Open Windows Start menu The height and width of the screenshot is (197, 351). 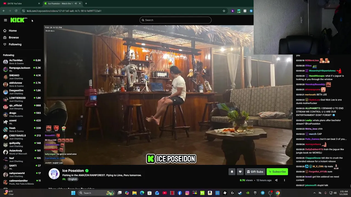(73, 193)
